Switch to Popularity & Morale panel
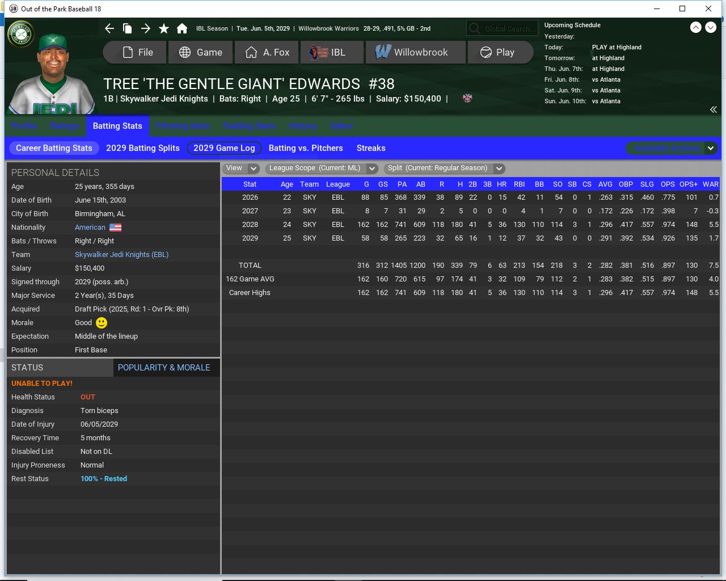The height and width of the screenshot is (581, 726). coord(164,368)
